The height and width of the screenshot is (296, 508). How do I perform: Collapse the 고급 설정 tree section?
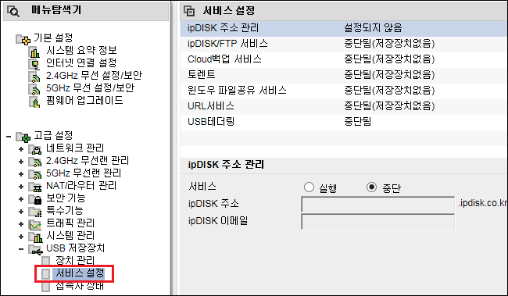pos(9,137)
